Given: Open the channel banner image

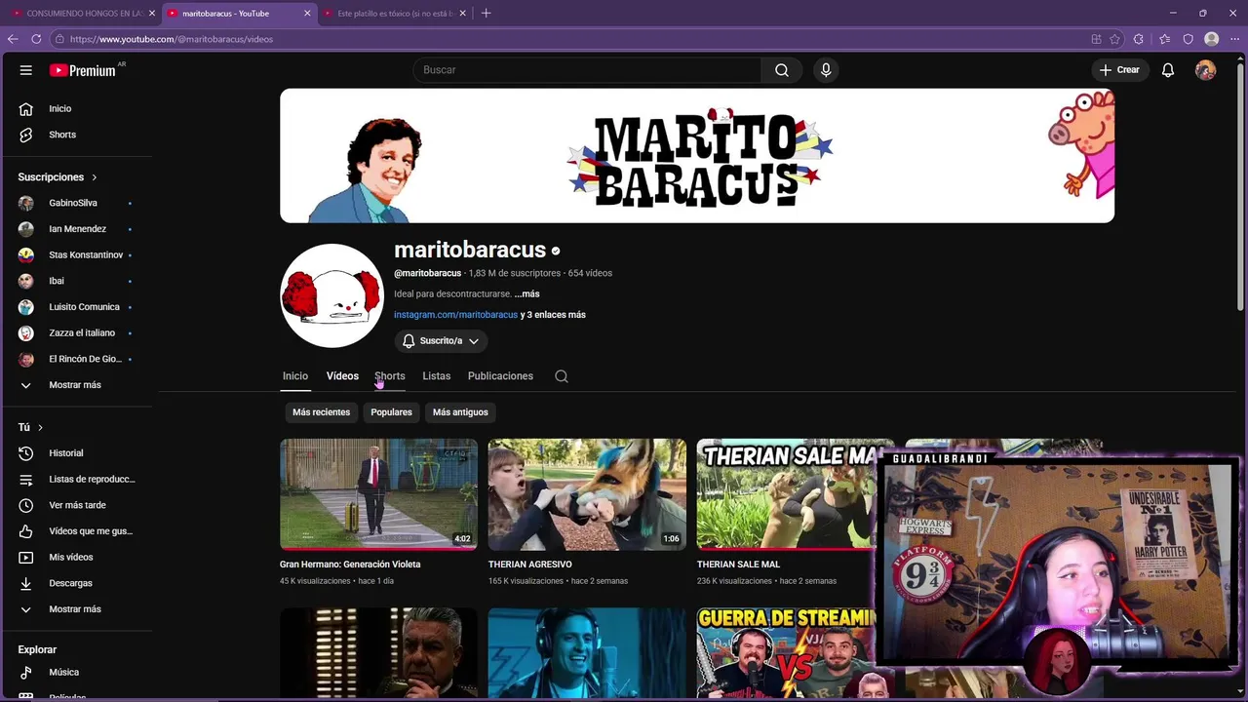Looking at the screenshot, I should pos(697,156).
